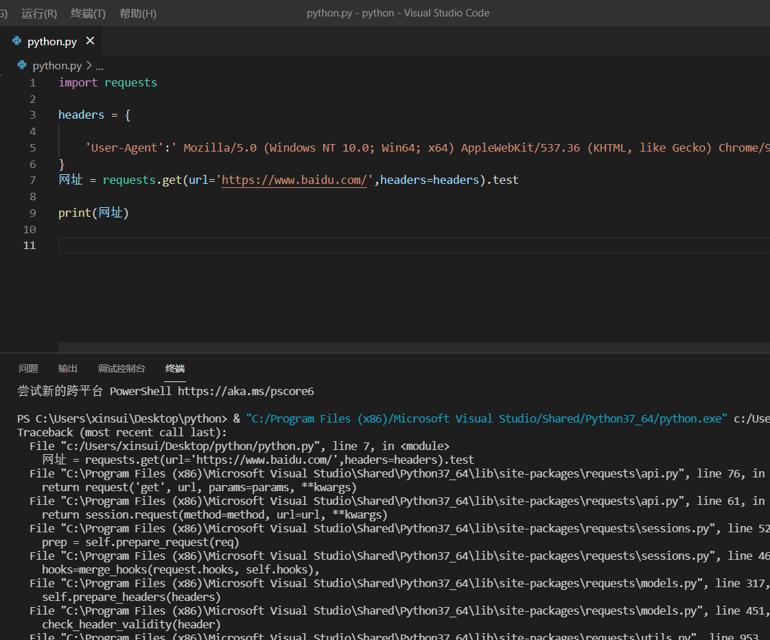
Task: Click the Python file icon in the python.py tab
Action: [17, 42]
